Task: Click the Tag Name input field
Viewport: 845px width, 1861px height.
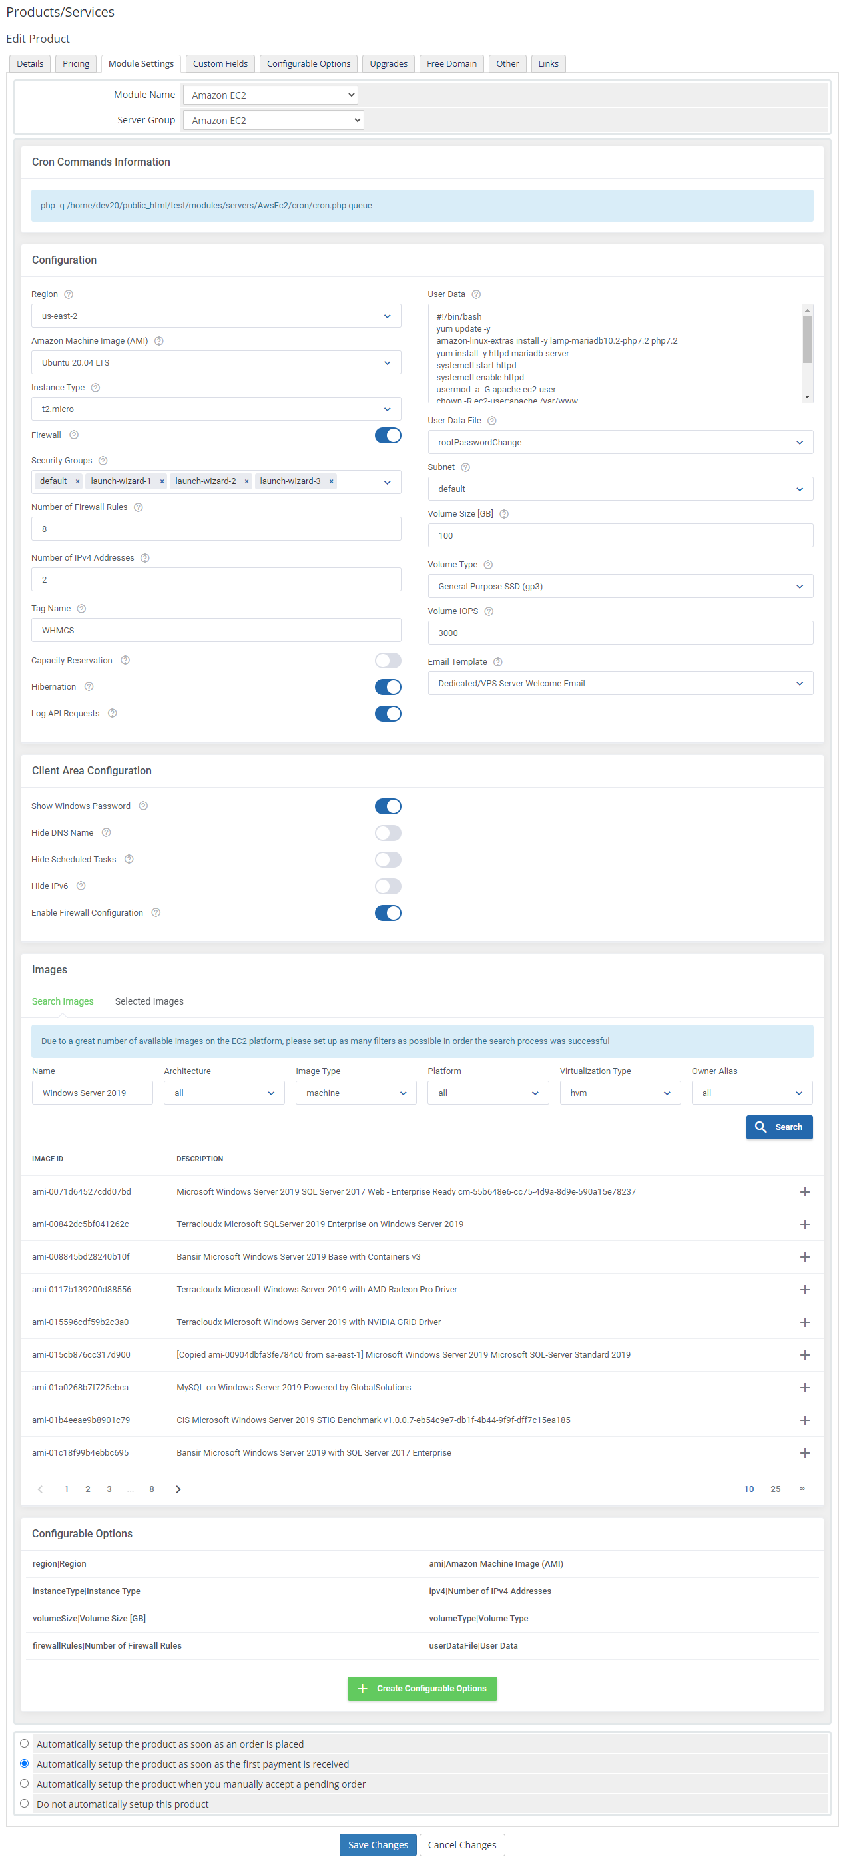Action: click(216, 631)
